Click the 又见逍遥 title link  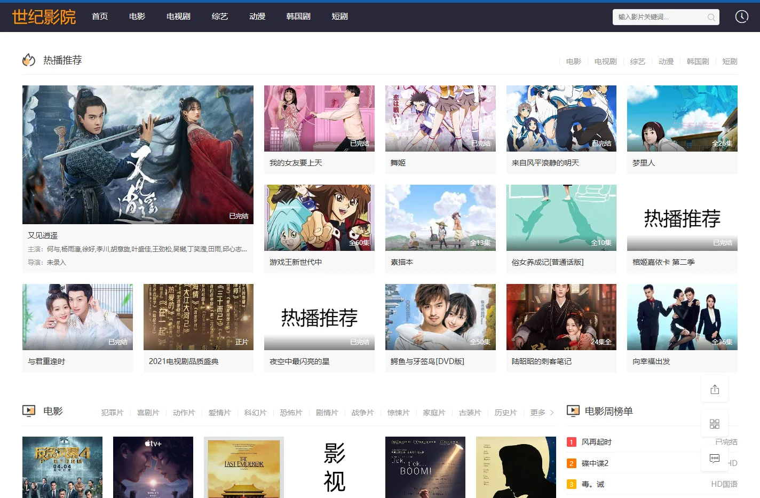pyautogui.click(x=43, y=235)
